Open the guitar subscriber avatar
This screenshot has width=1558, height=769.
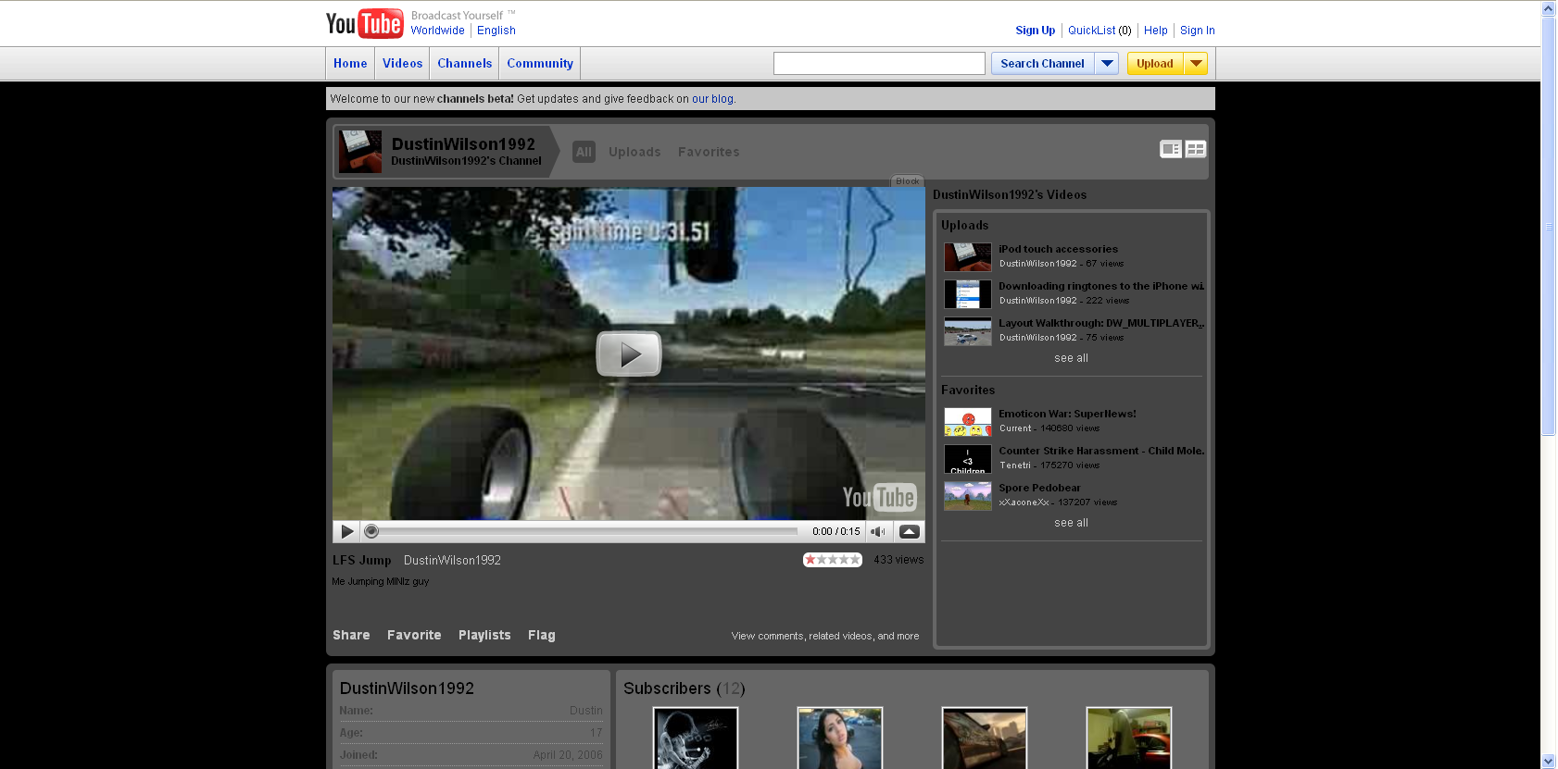pos(696,738)
